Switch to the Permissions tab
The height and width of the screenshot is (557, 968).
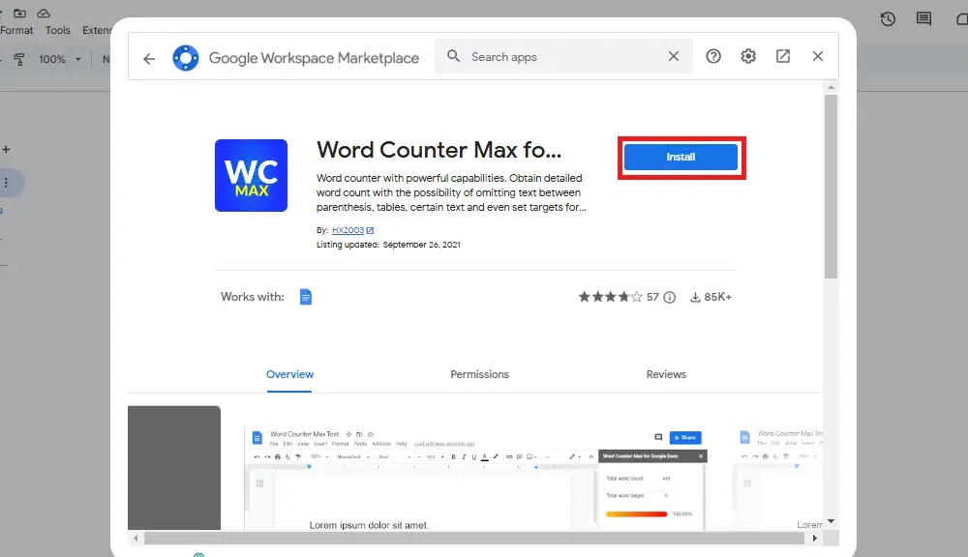pyautogui.click(x=480, y=374)
